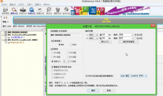Toggle the lock icon beside the 100 GB size
The width and height of the screenshot is (163, 96).
click(x=101, y=35)
